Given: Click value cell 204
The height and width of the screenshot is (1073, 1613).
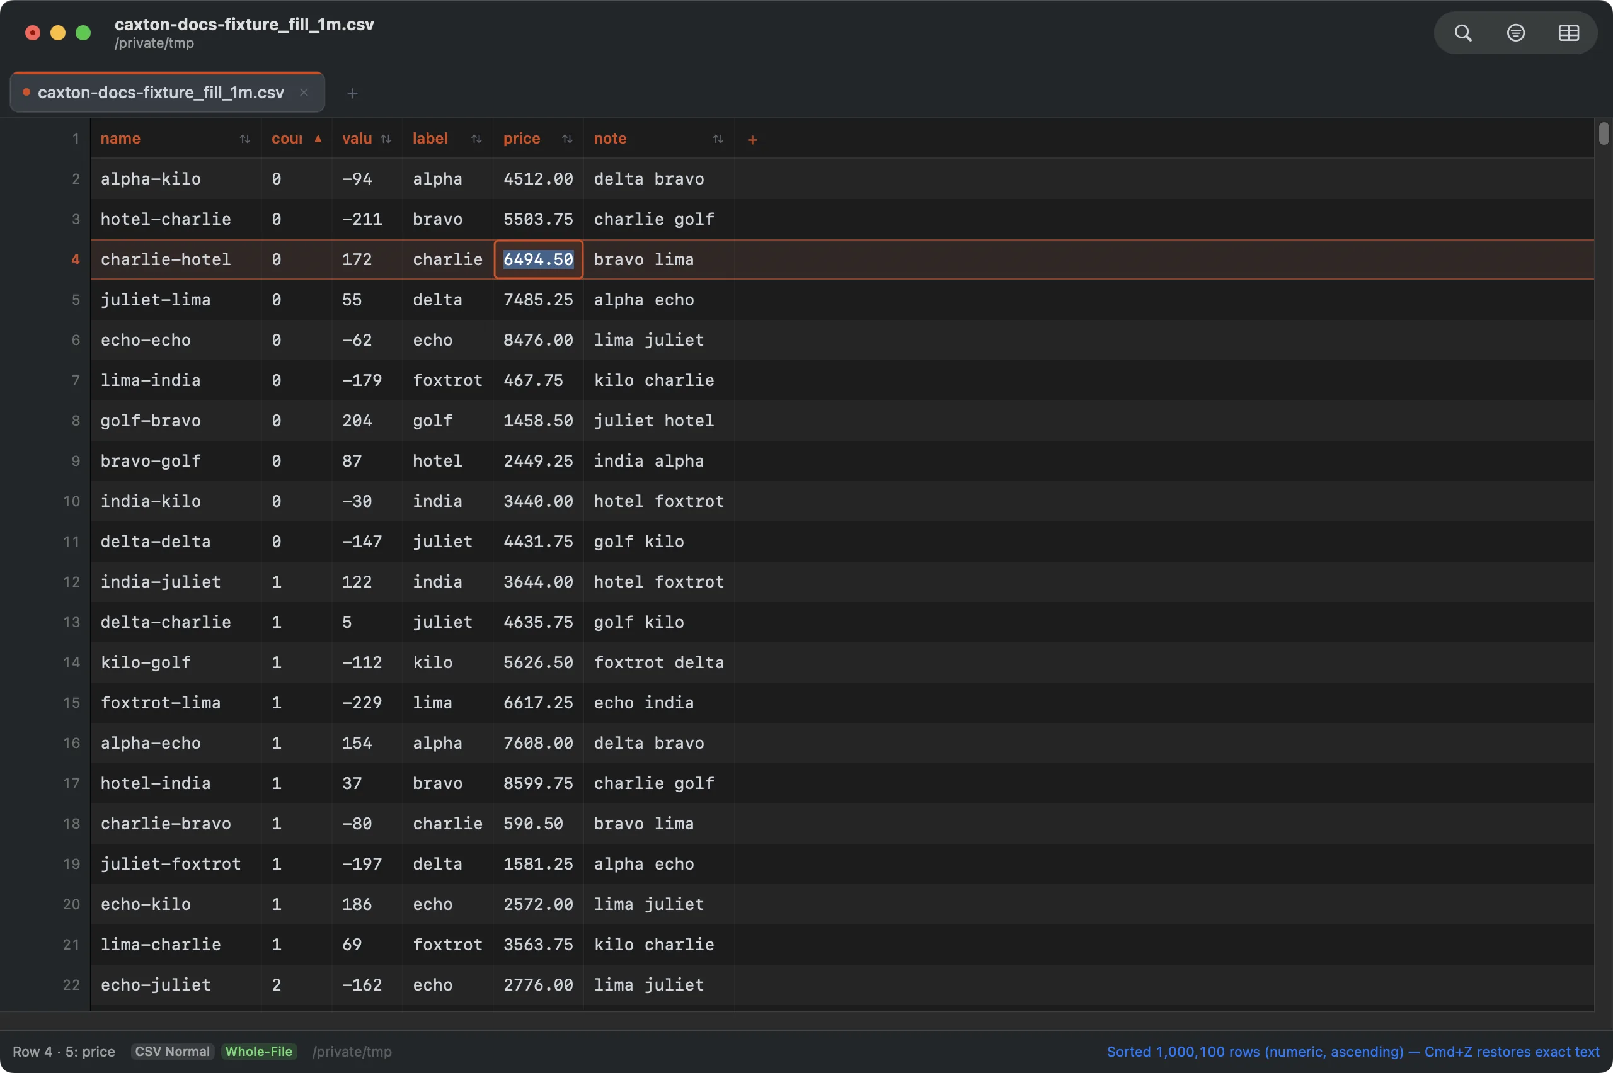Looking at the screenshot, I should [367, 421].
